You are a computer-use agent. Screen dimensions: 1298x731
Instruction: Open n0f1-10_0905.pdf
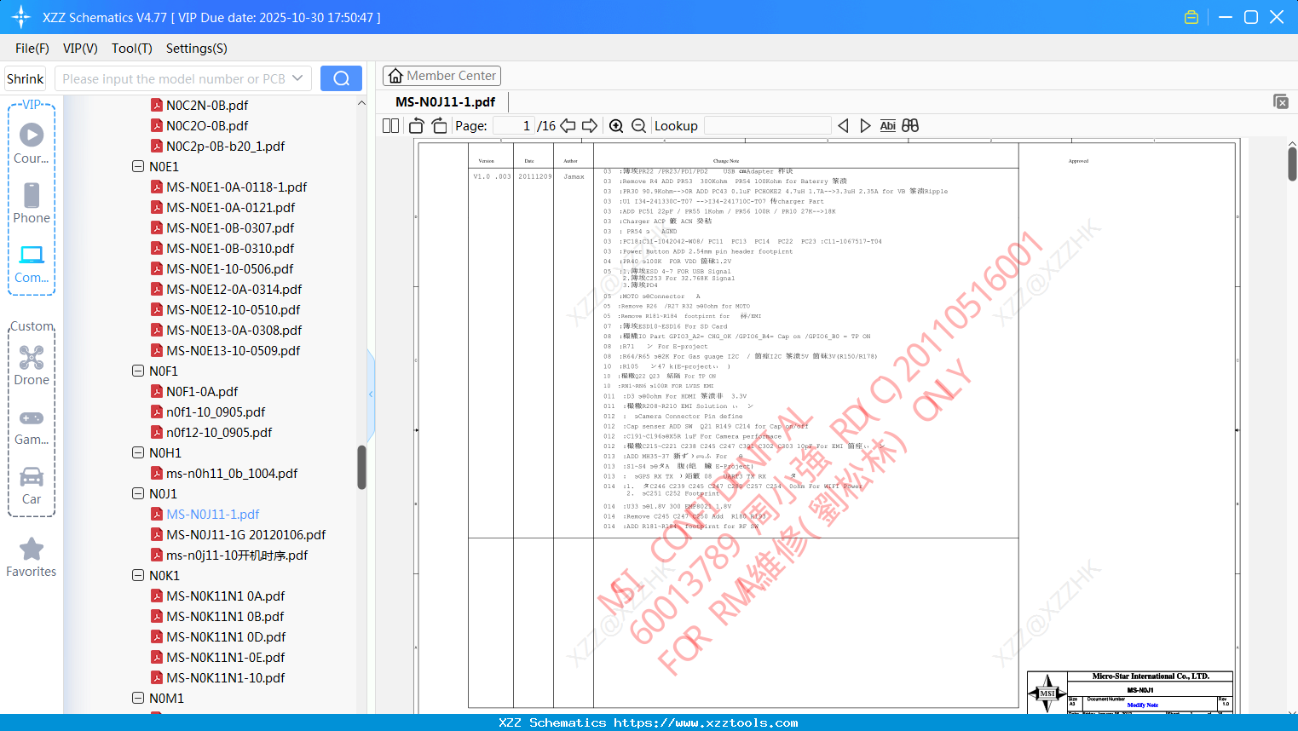[216, 412]
